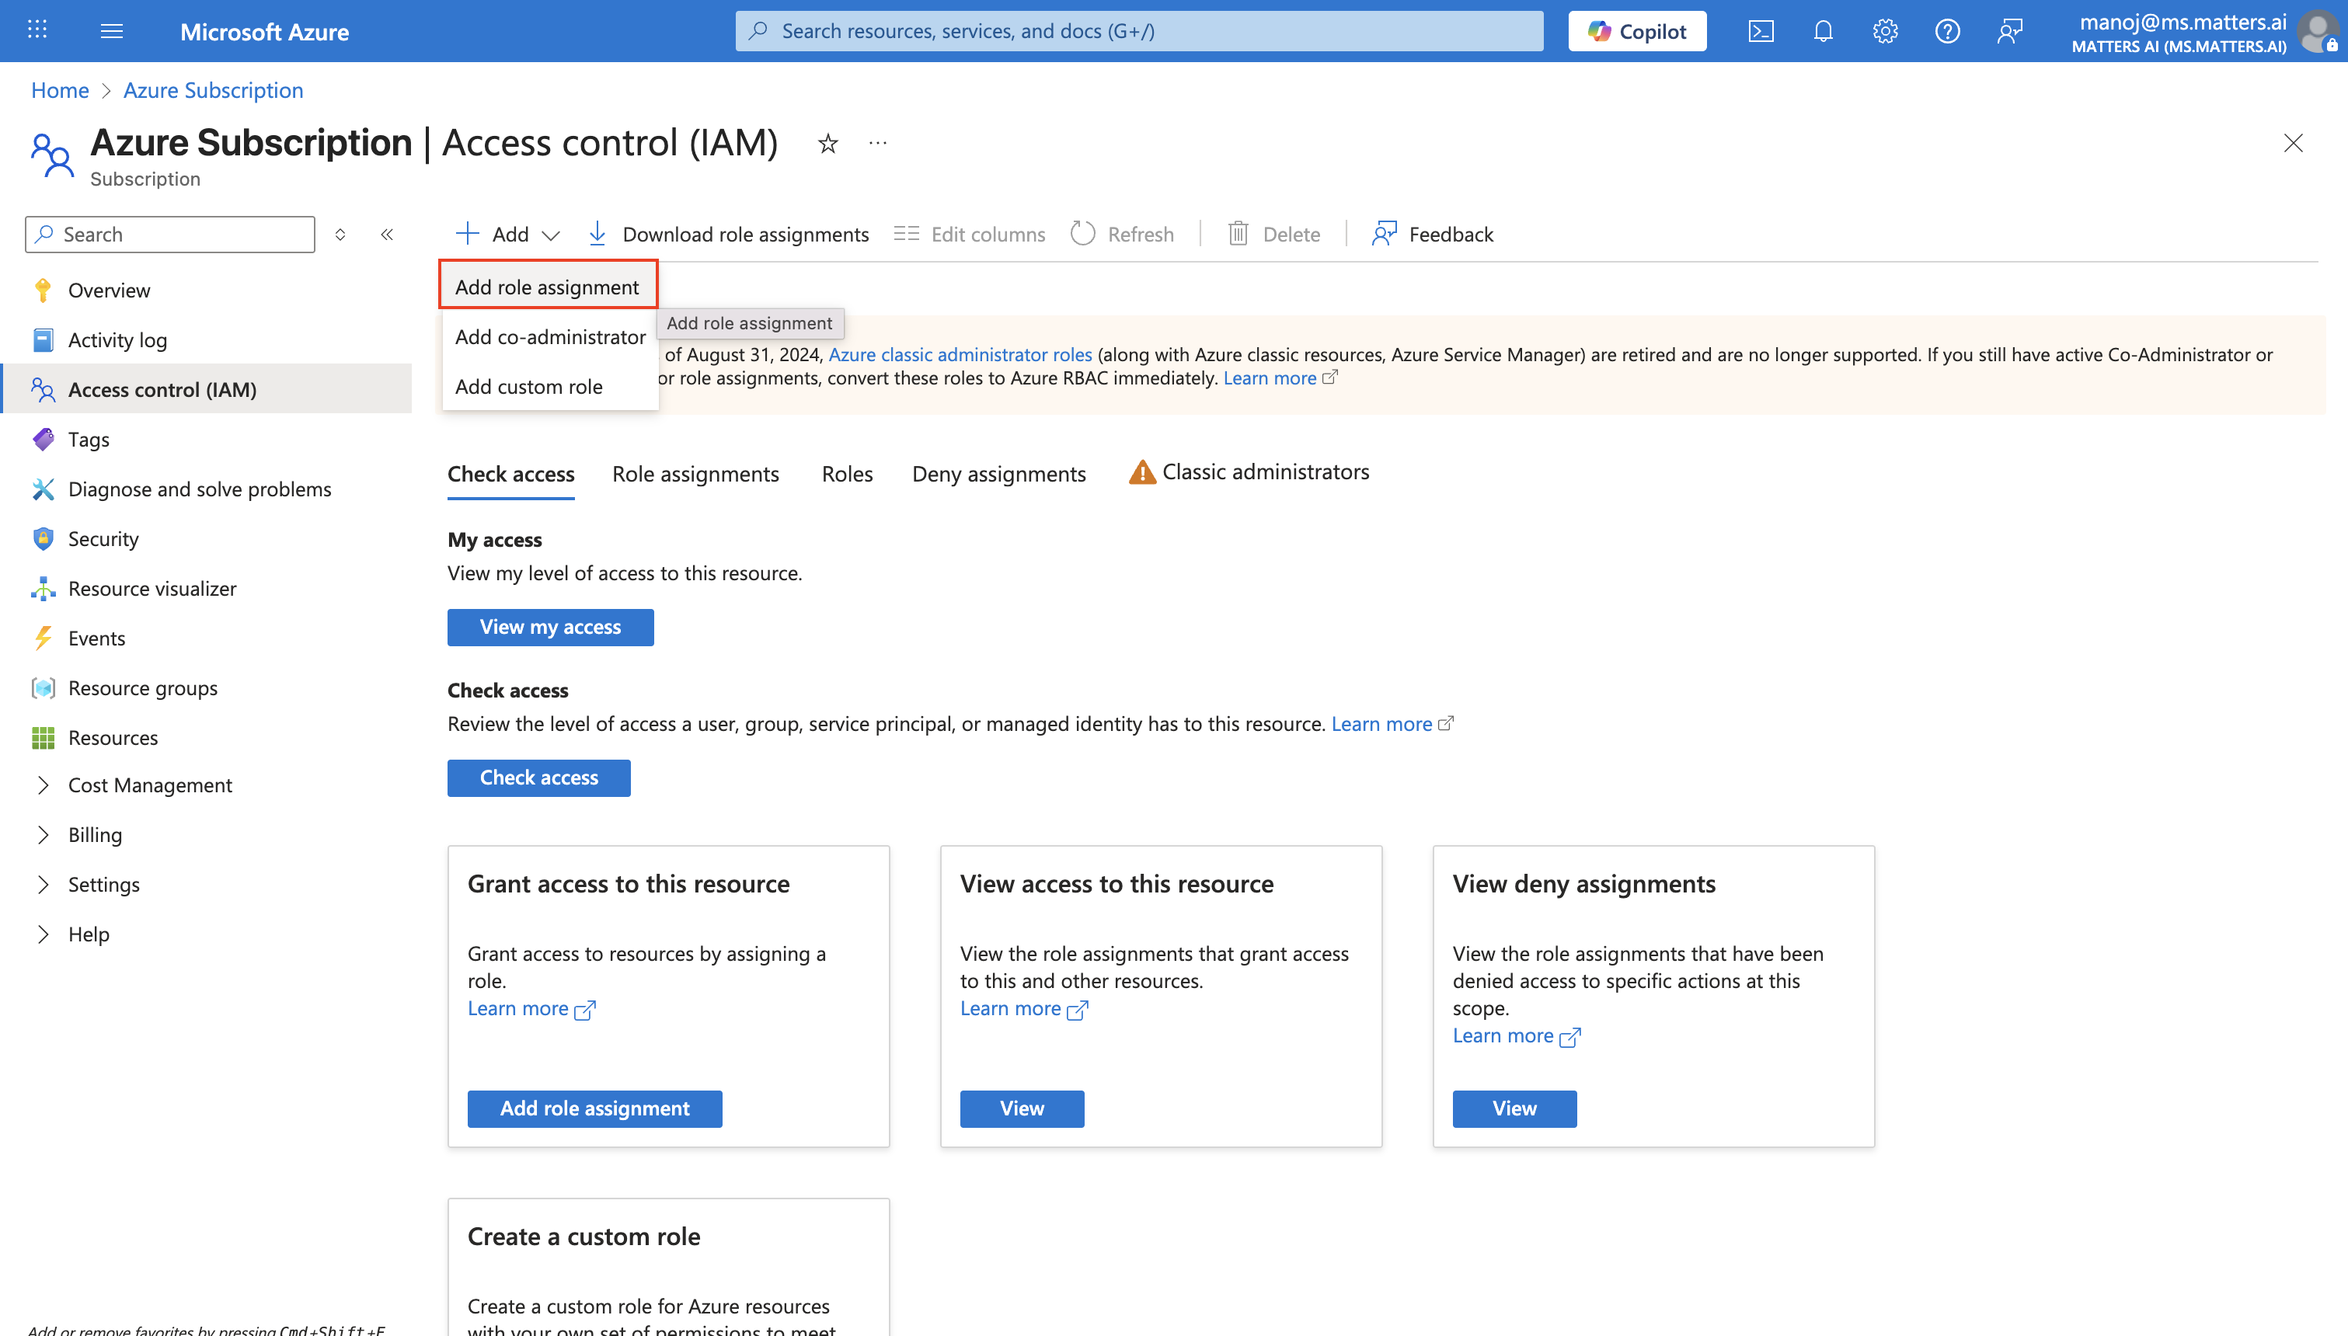Go to Azure Subscription breadcrumb
The image size is (2348, 1336).
[x=213, y=90]
